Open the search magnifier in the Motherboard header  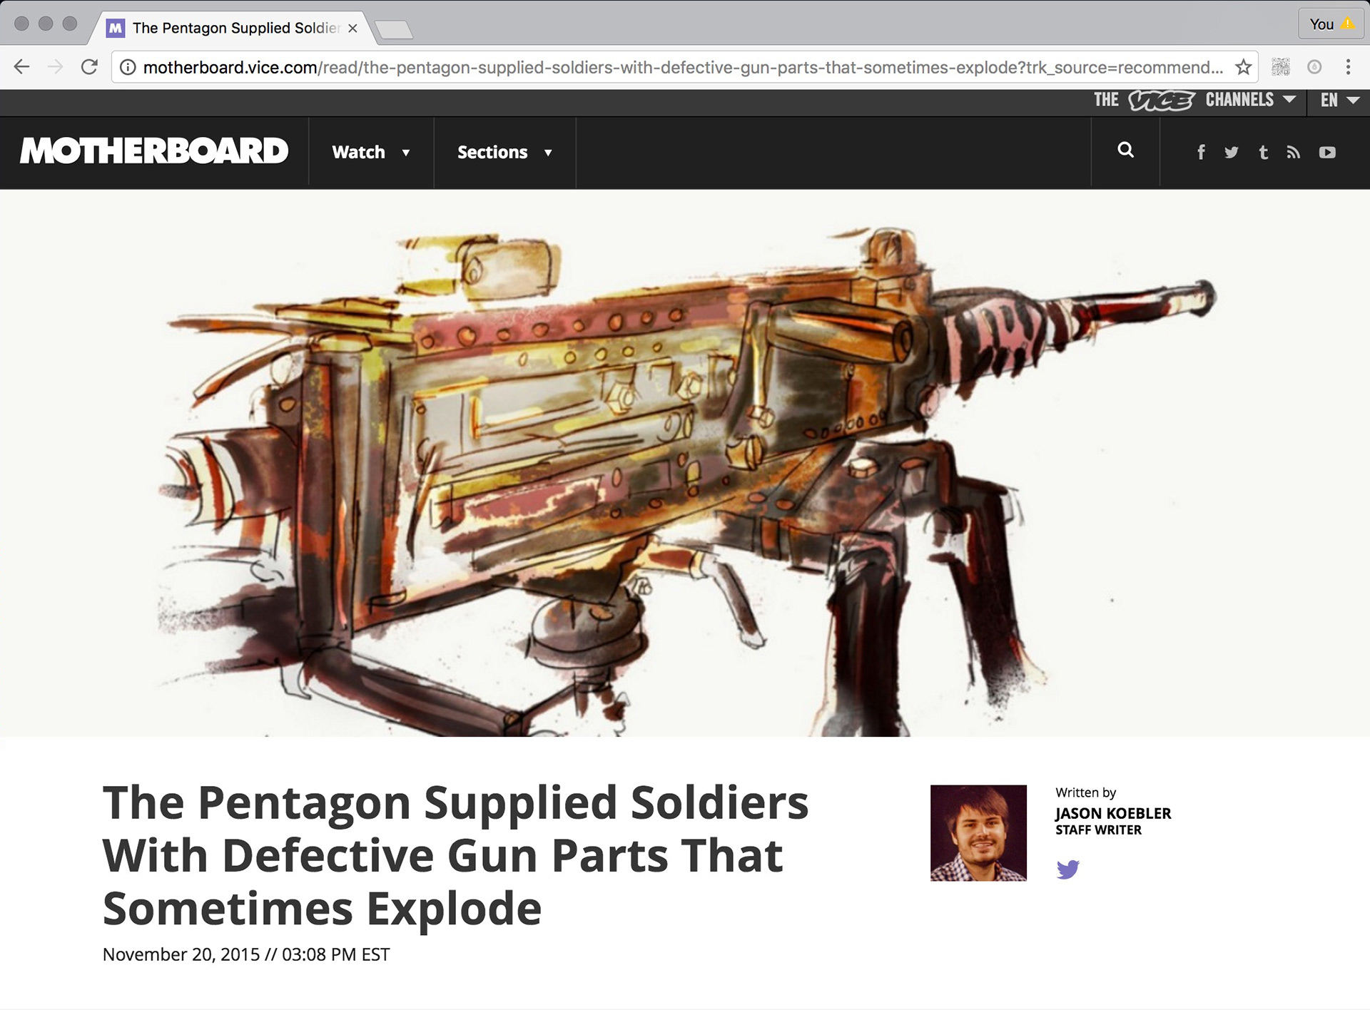(1125, 150)
